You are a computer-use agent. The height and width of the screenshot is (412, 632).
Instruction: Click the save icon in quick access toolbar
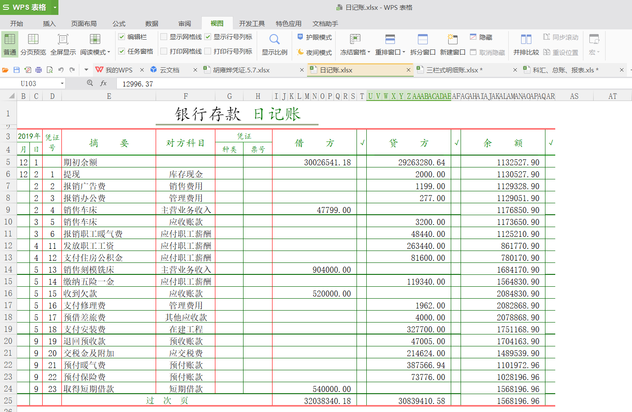17,70
